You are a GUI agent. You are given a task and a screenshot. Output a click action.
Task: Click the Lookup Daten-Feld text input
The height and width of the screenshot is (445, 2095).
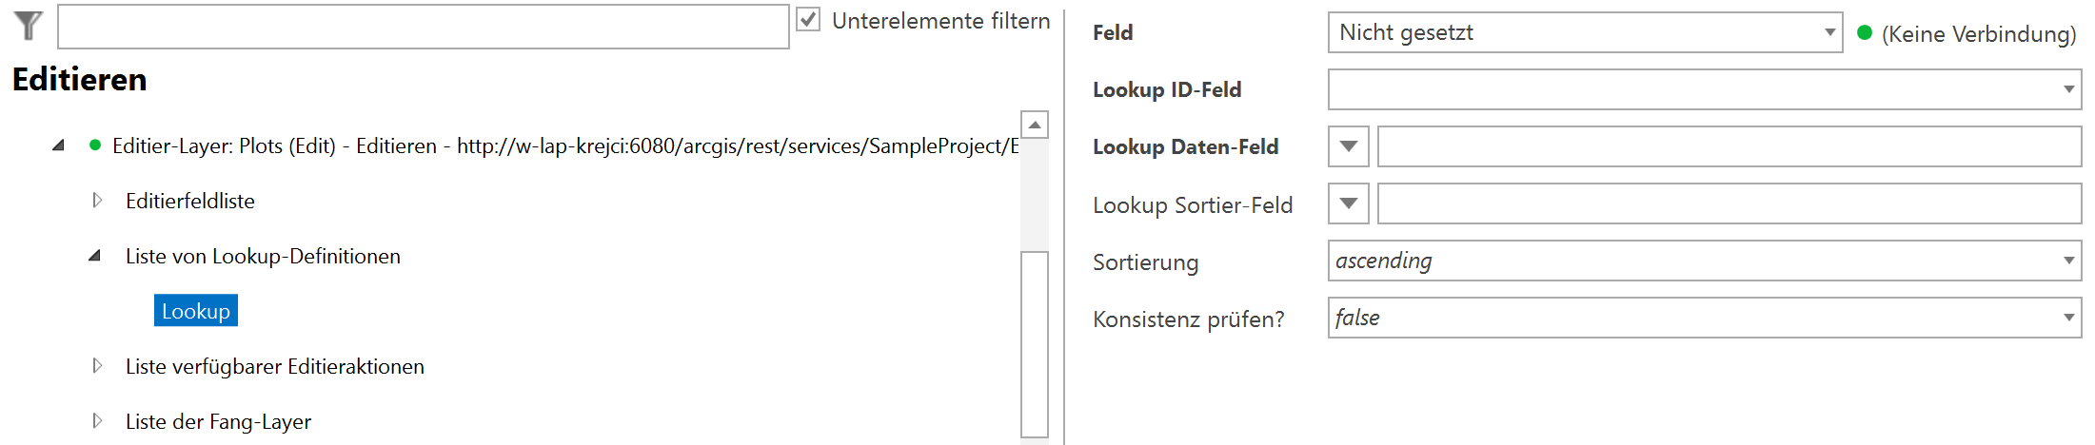tap(1729, 146)
